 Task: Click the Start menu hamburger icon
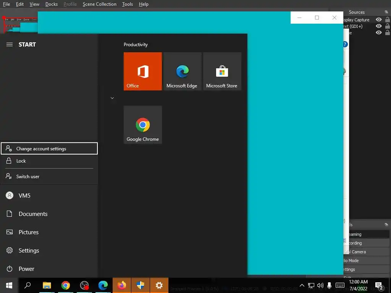pos(10,45)
